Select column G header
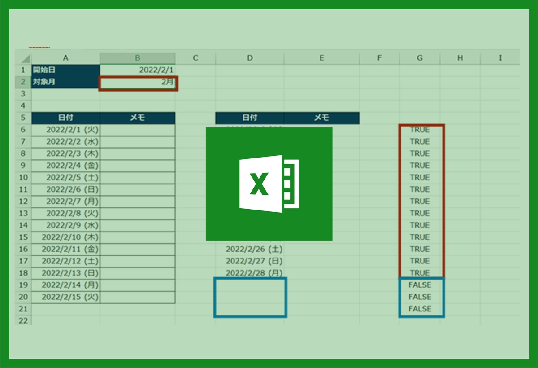Image resolution: width=538 pixels, height=368 pixels. [x=419, y=58]
